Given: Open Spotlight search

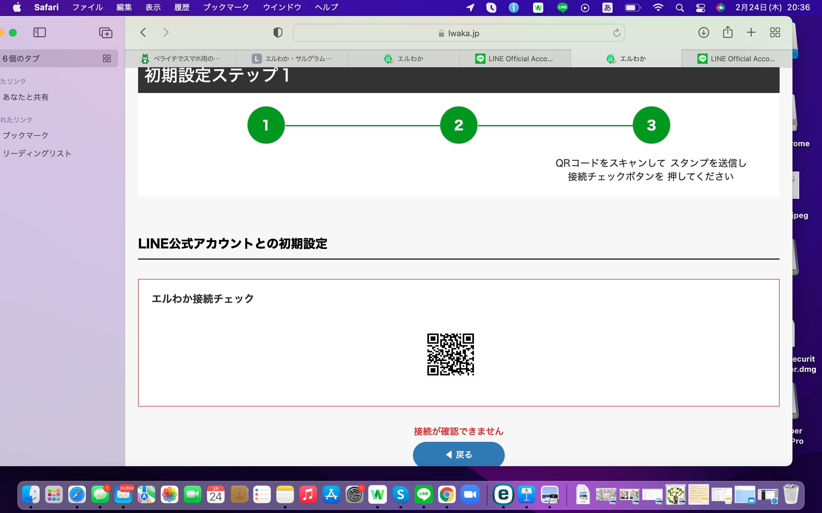Looking at the screenshot, I should (x=680, y=7).
